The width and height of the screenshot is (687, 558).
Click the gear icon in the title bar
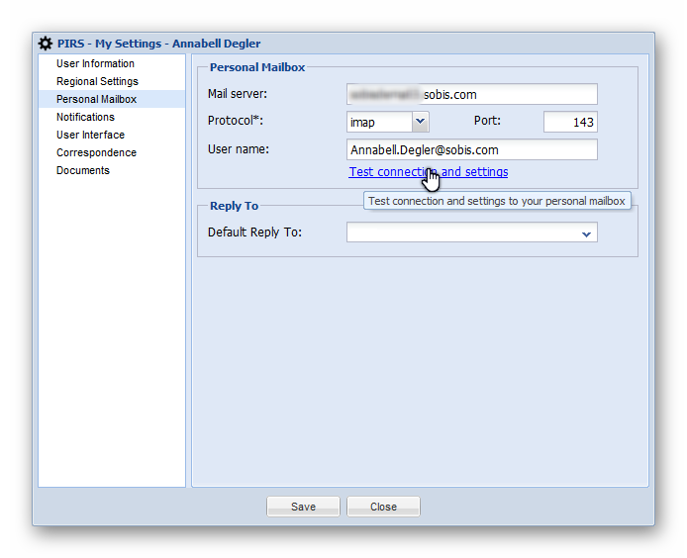[x=46, y=44]
